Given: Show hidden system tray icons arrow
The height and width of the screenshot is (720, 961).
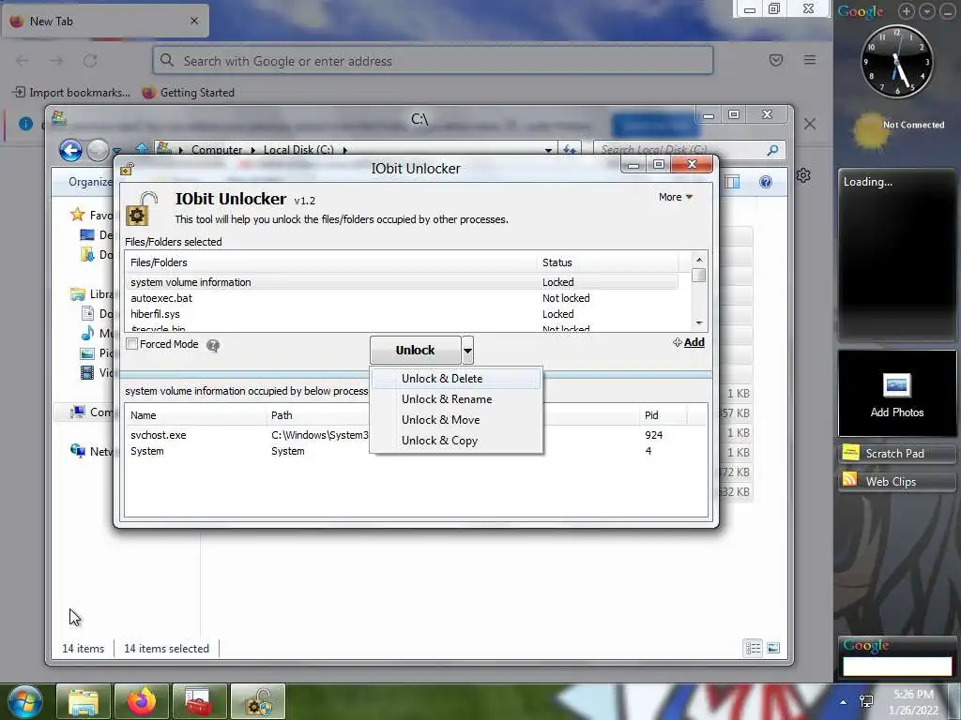Looking at the screenshot, I should [844, 702].
